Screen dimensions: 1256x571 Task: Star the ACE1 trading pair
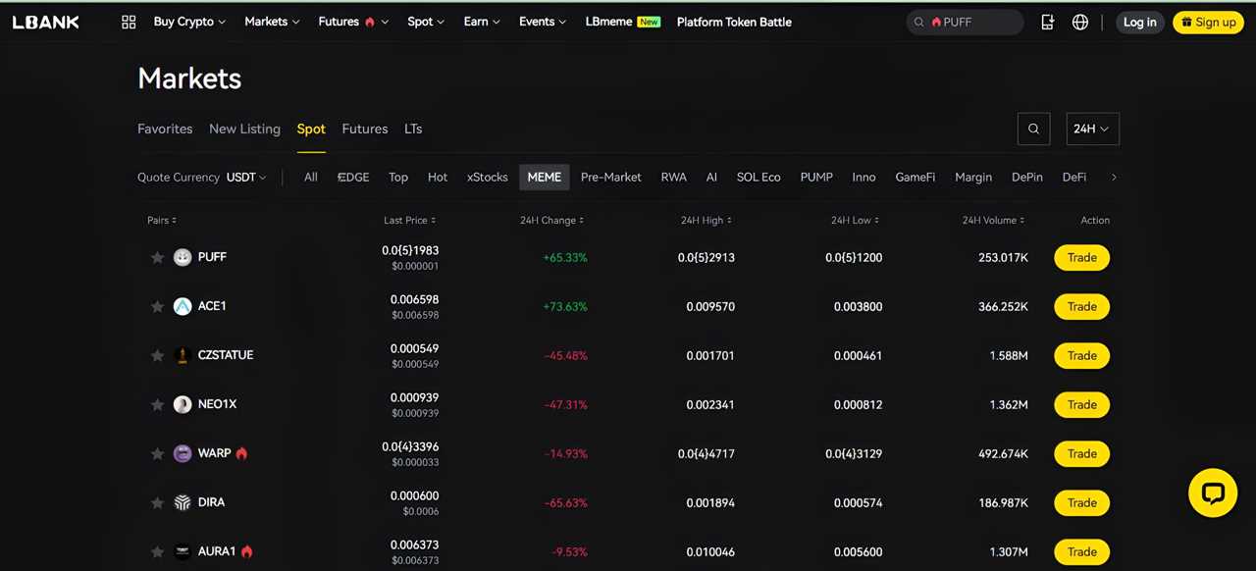(x=157, y=306)
